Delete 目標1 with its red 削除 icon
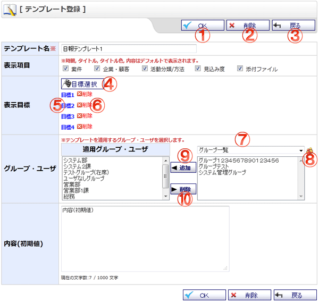 pos(85,94)
